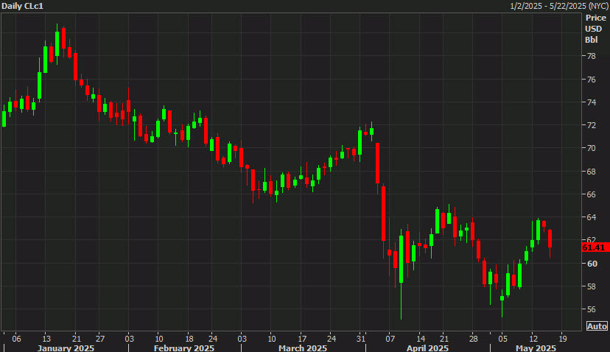Viewport: 610px width, 352px height.
Task: Click the 66 price axis value
Action: (x=591, y=194)
